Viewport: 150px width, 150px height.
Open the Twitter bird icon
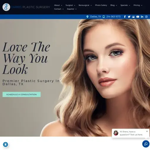point(129,17)
